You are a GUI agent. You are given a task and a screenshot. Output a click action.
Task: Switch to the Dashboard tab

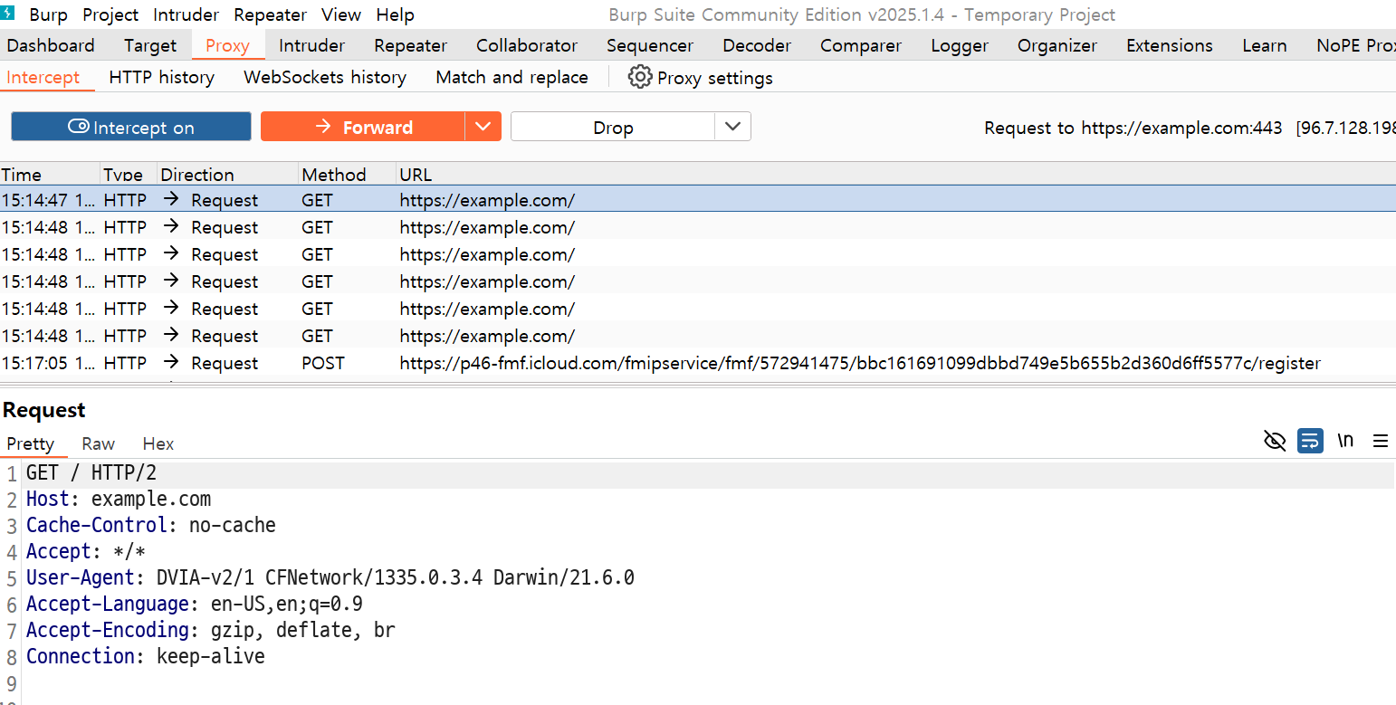coord(51,45)
